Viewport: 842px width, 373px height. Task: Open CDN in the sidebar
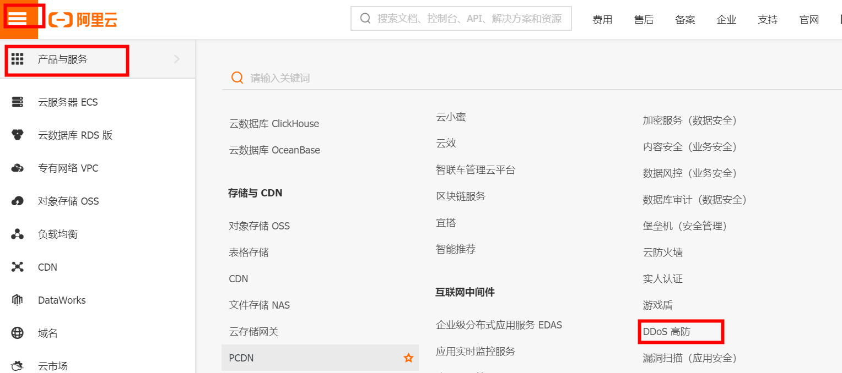47,267
